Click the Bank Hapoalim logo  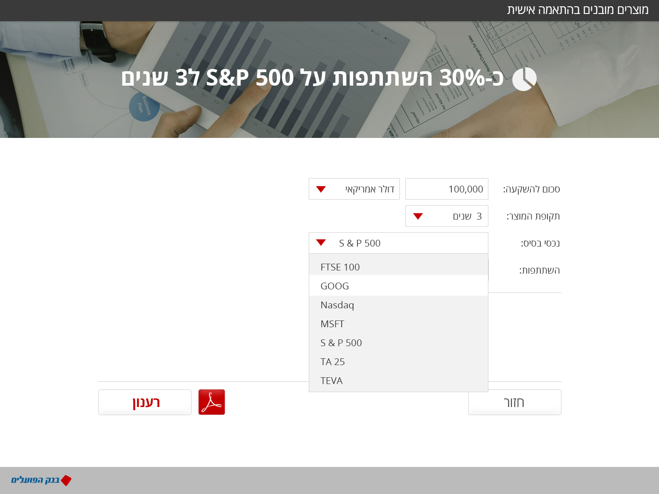(x=41, y=480)
